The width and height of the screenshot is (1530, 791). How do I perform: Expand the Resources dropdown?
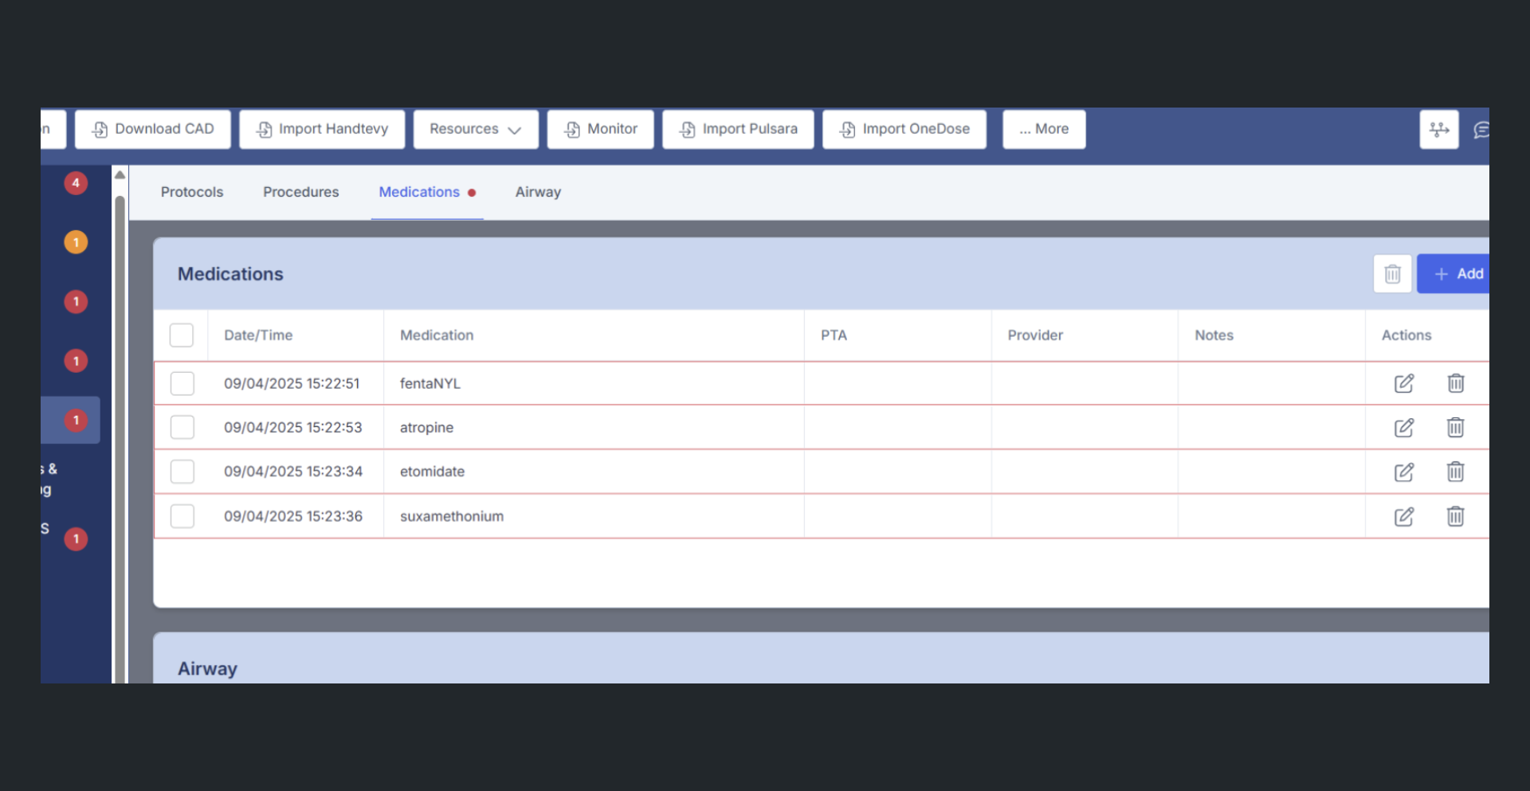[x=475, y=129]
